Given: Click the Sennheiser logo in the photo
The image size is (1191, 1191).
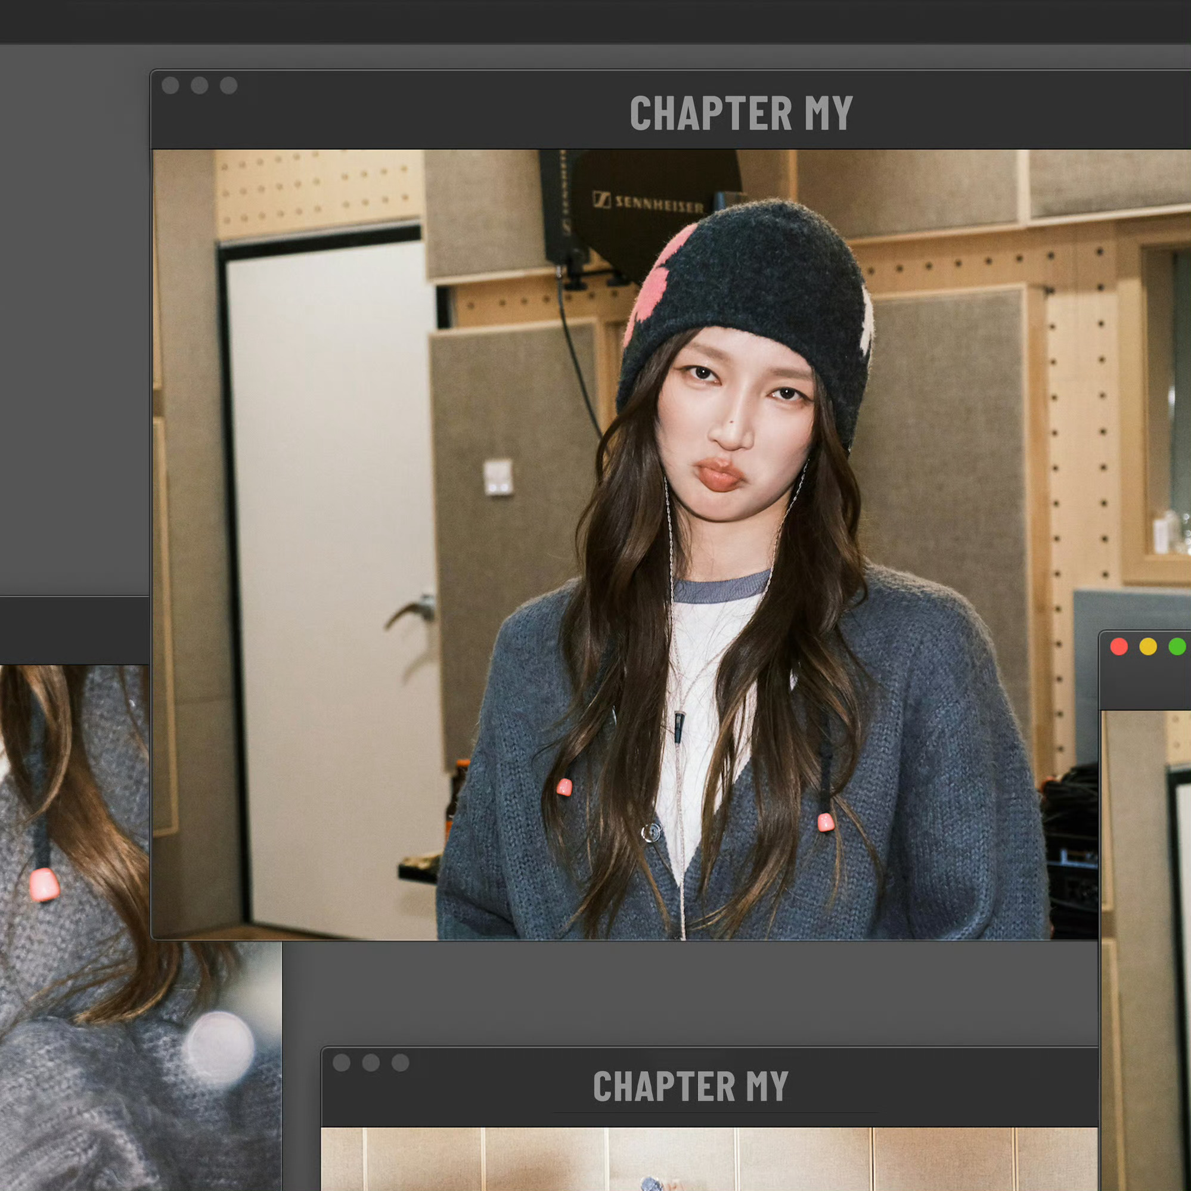Looking at the screenshot, I should click(649, 203).
